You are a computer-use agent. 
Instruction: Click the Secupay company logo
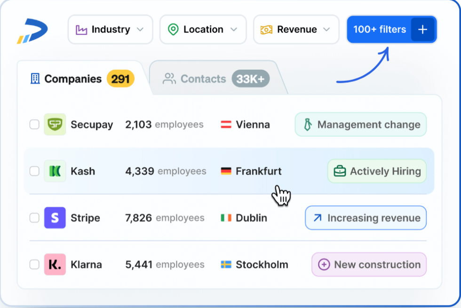click(x=55, y=124)
